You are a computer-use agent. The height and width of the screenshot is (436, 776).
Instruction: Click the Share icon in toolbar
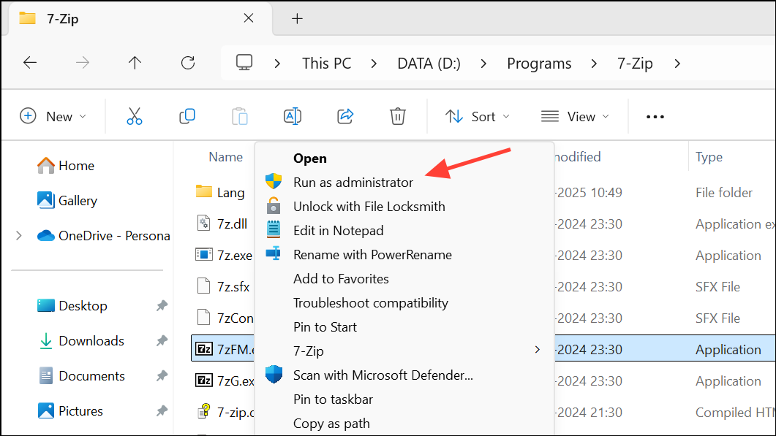345,117
